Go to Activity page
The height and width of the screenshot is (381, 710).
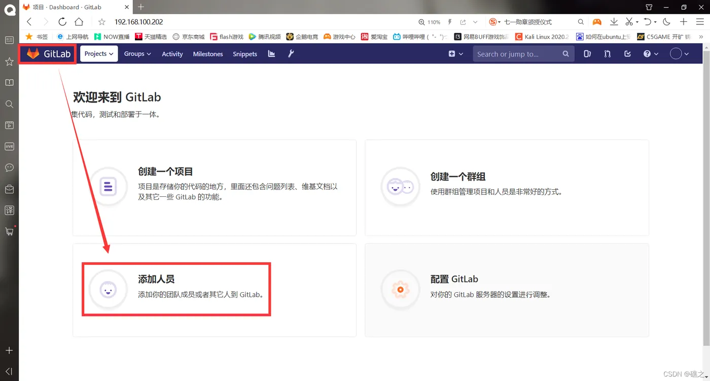click(172, 54)
